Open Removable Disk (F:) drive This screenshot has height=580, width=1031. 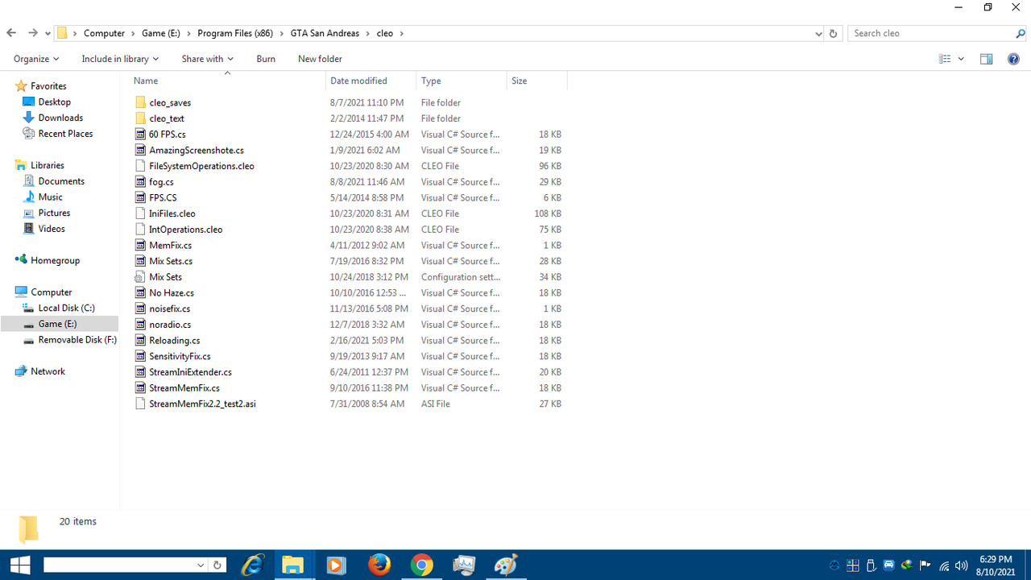pos(77,340)
